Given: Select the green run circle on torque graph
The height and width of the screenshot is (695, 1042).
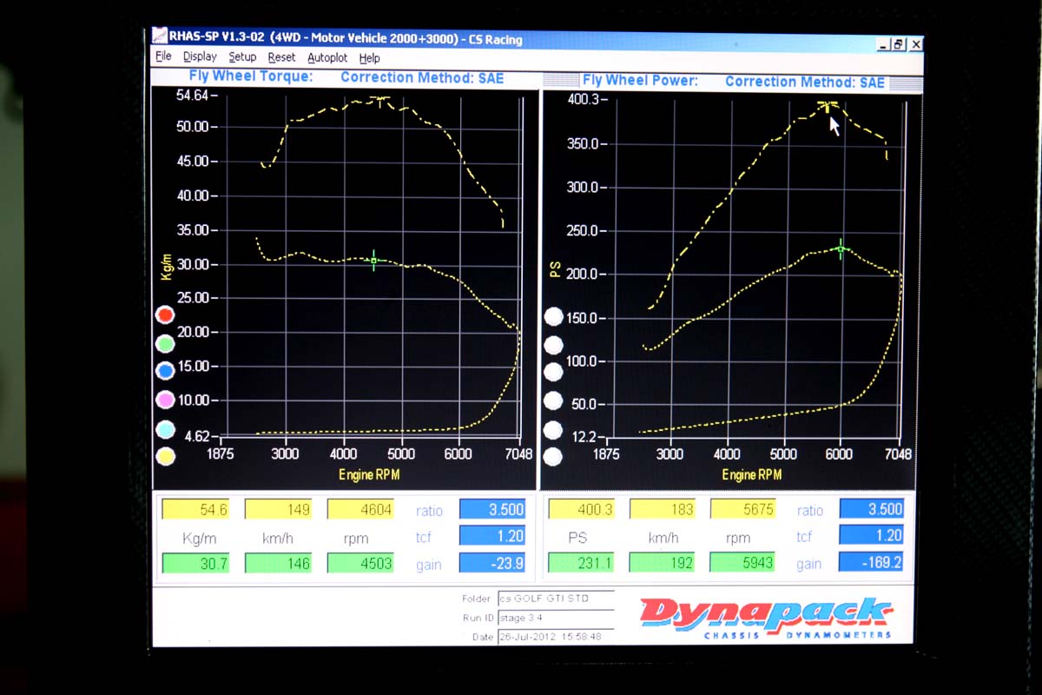Looking at the screenshot, I should (164, 343).
